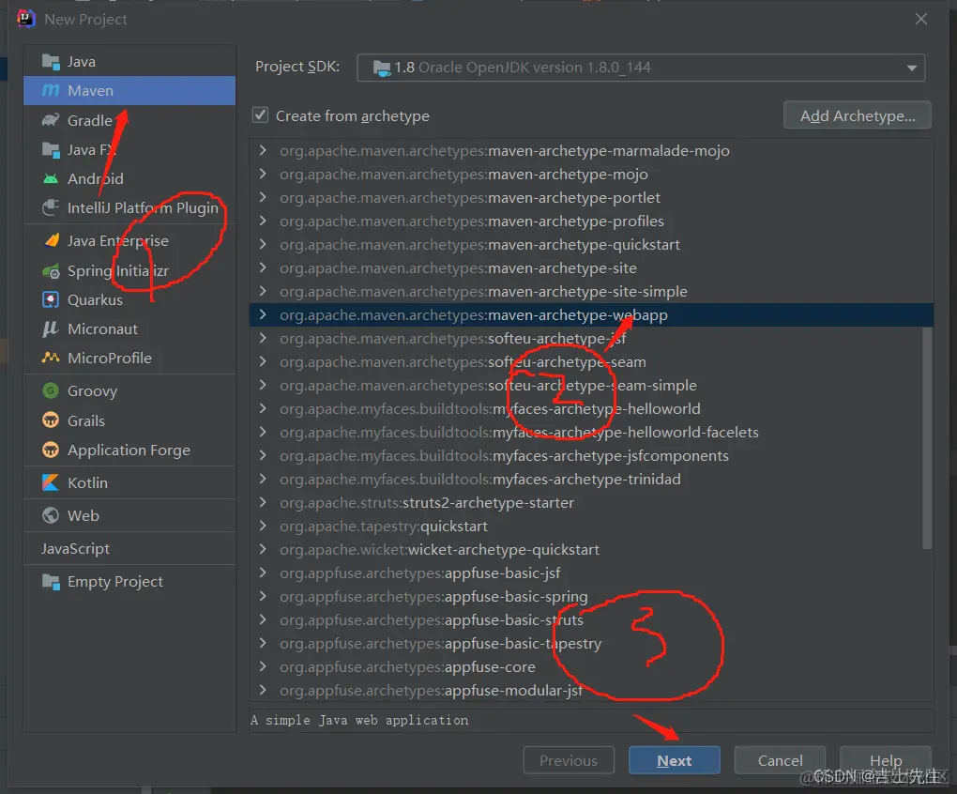Click the Groovy green G icon

coord(51,390)
